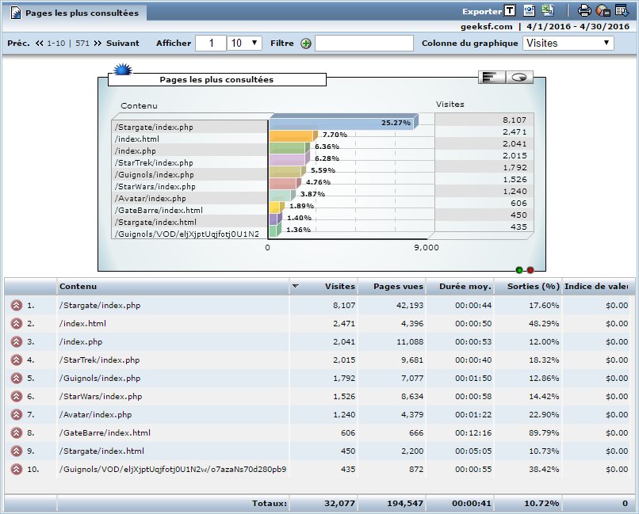Click /Avatar/index.php in the table
639x514 pixels.
pyautogui.click(x=95, y=415)
